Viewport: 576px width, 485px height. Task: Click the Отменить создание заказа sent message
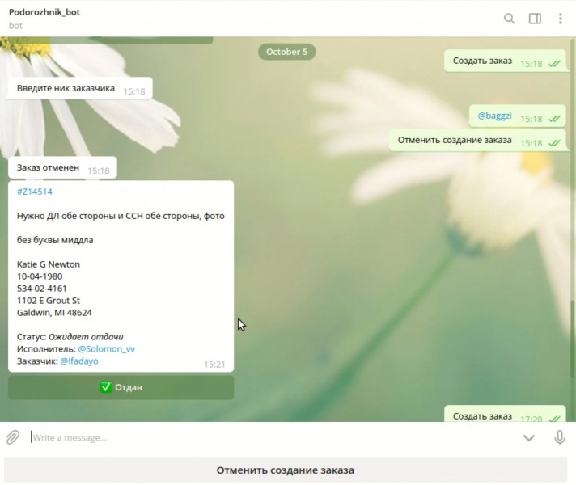(x=477, y=141)
